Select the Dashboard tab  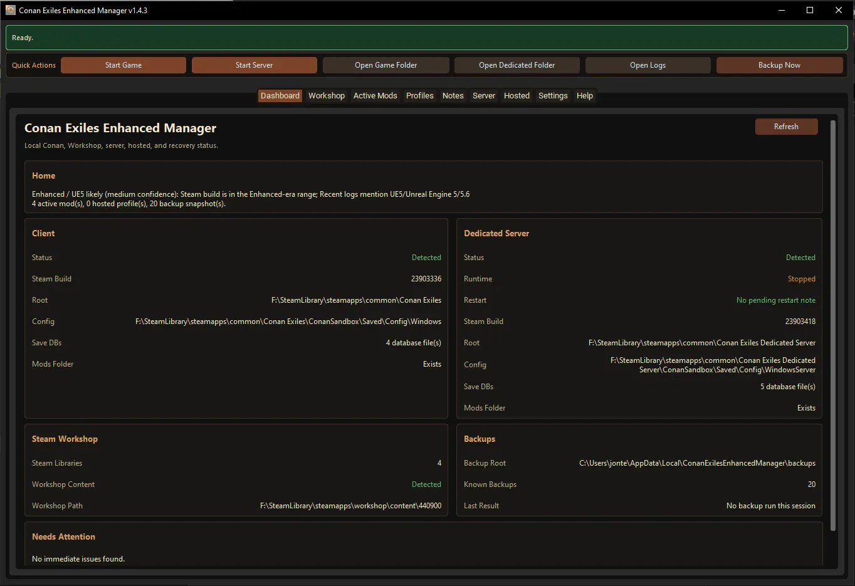coord(280,96)
